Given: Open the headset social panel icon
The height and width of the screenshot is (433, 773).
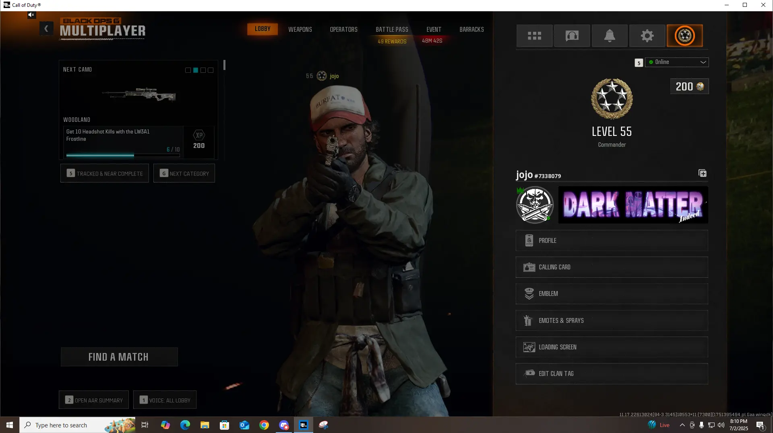Looking at the screenshot, I should coord(572,36).
